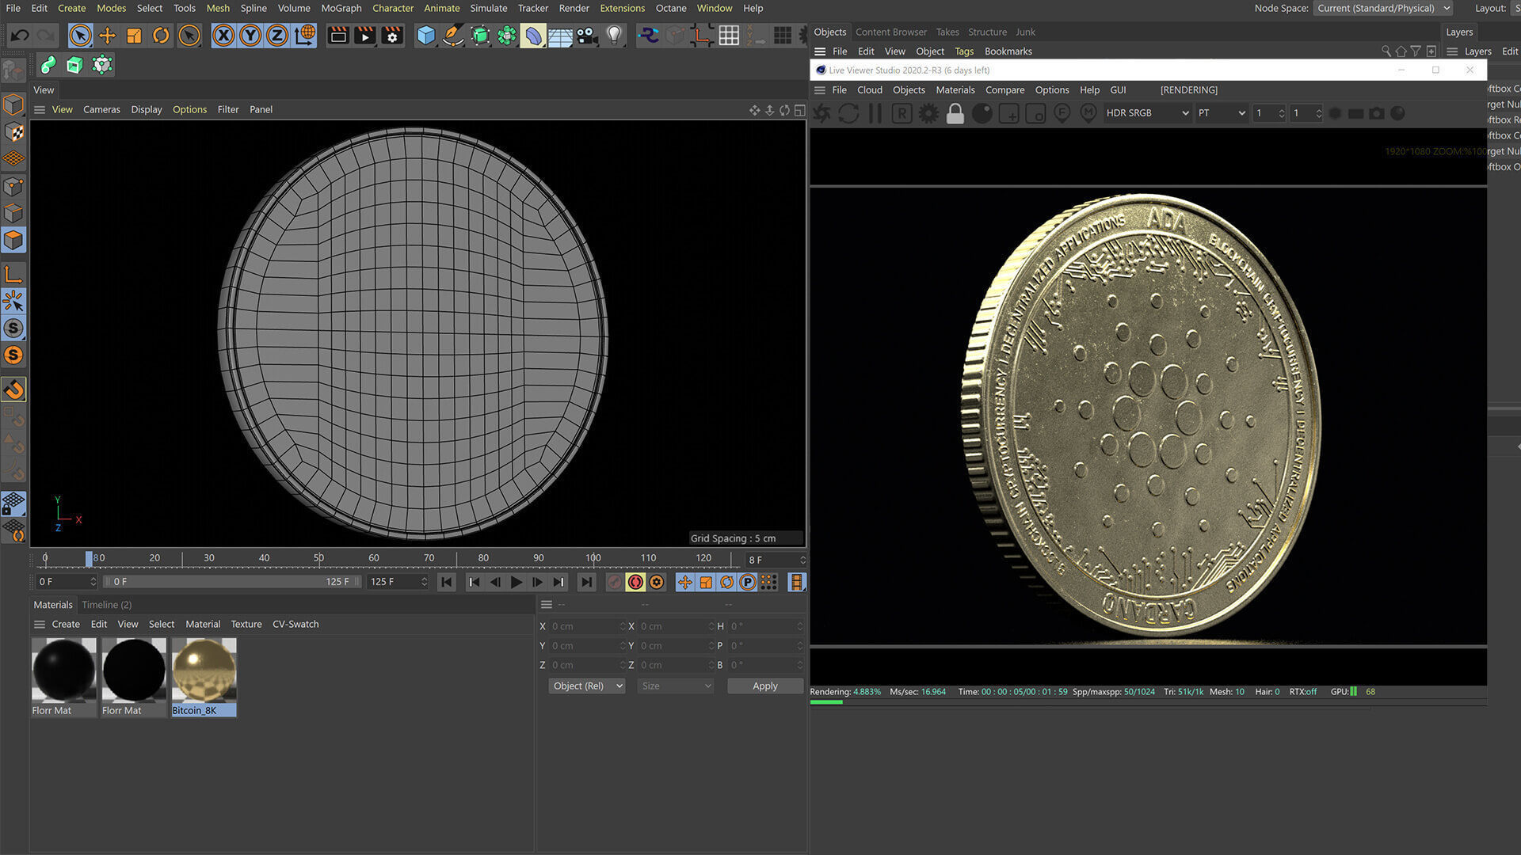This screenshot has width=1521, height=855.
Task: Toggle clay mode sphere in Live Viewer
Action: pyautogui.click(x=982, y=114)
